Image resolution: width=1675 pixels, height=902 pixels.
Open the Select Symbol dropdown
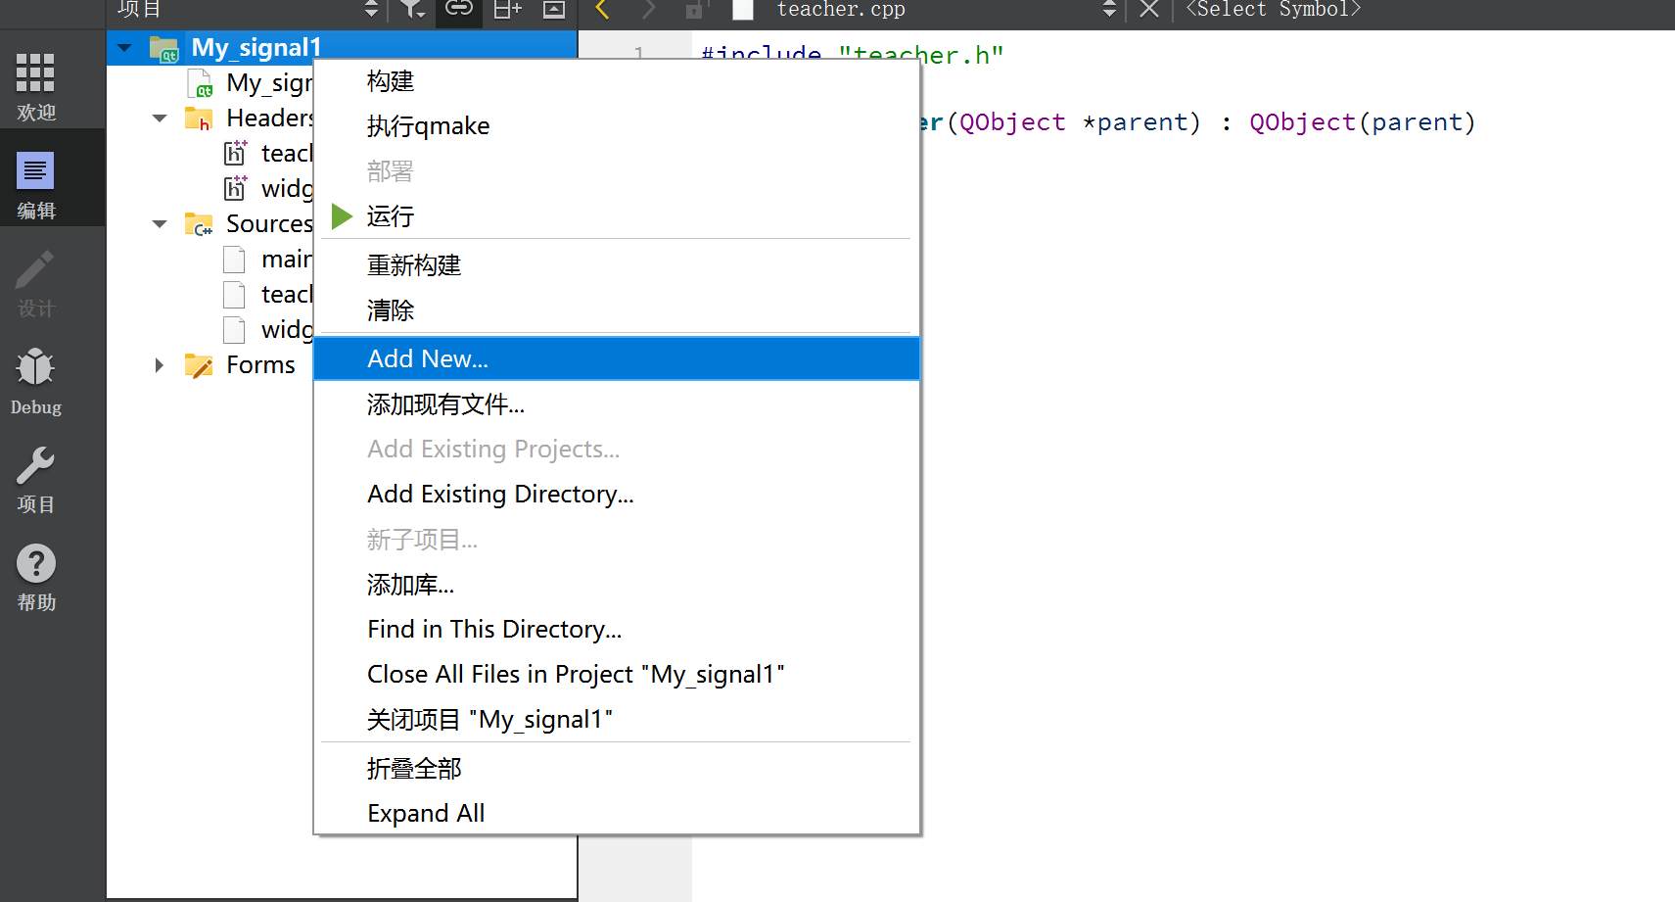coord(1273,10)
